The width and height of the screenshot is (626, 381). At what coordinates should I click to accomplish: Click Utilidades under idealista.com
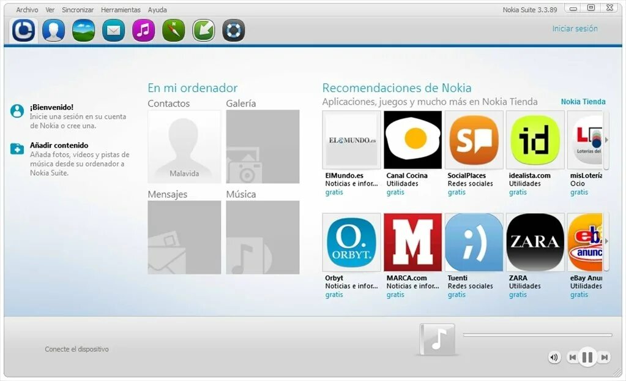pyautogui.click(x=524, y=184)
